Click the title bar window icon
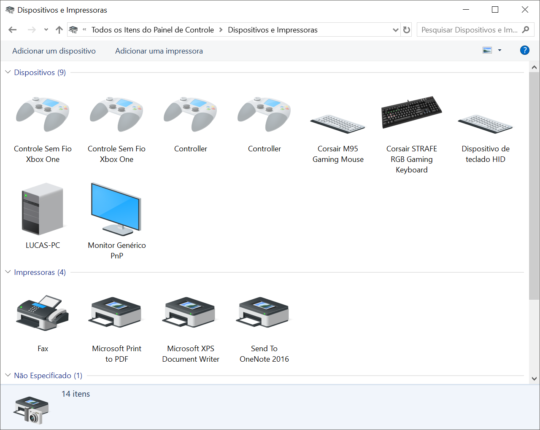This screenshot has height=430, width=540. tap(10, 10)
